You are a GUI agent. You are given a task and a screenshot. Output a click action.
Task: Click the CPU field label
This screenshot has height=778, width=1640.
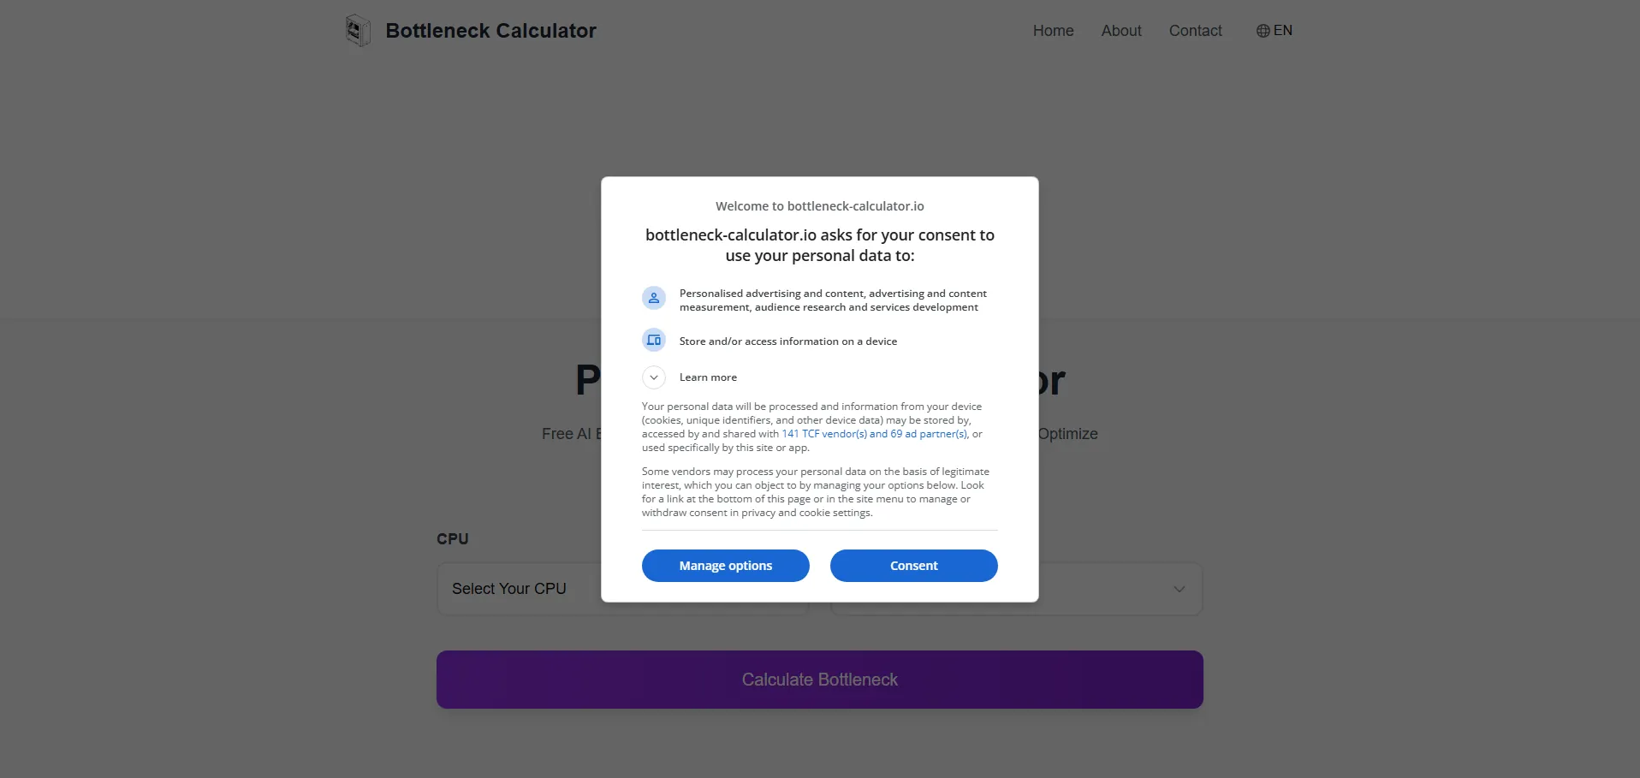pyautogui.click(x=453, y=539)
